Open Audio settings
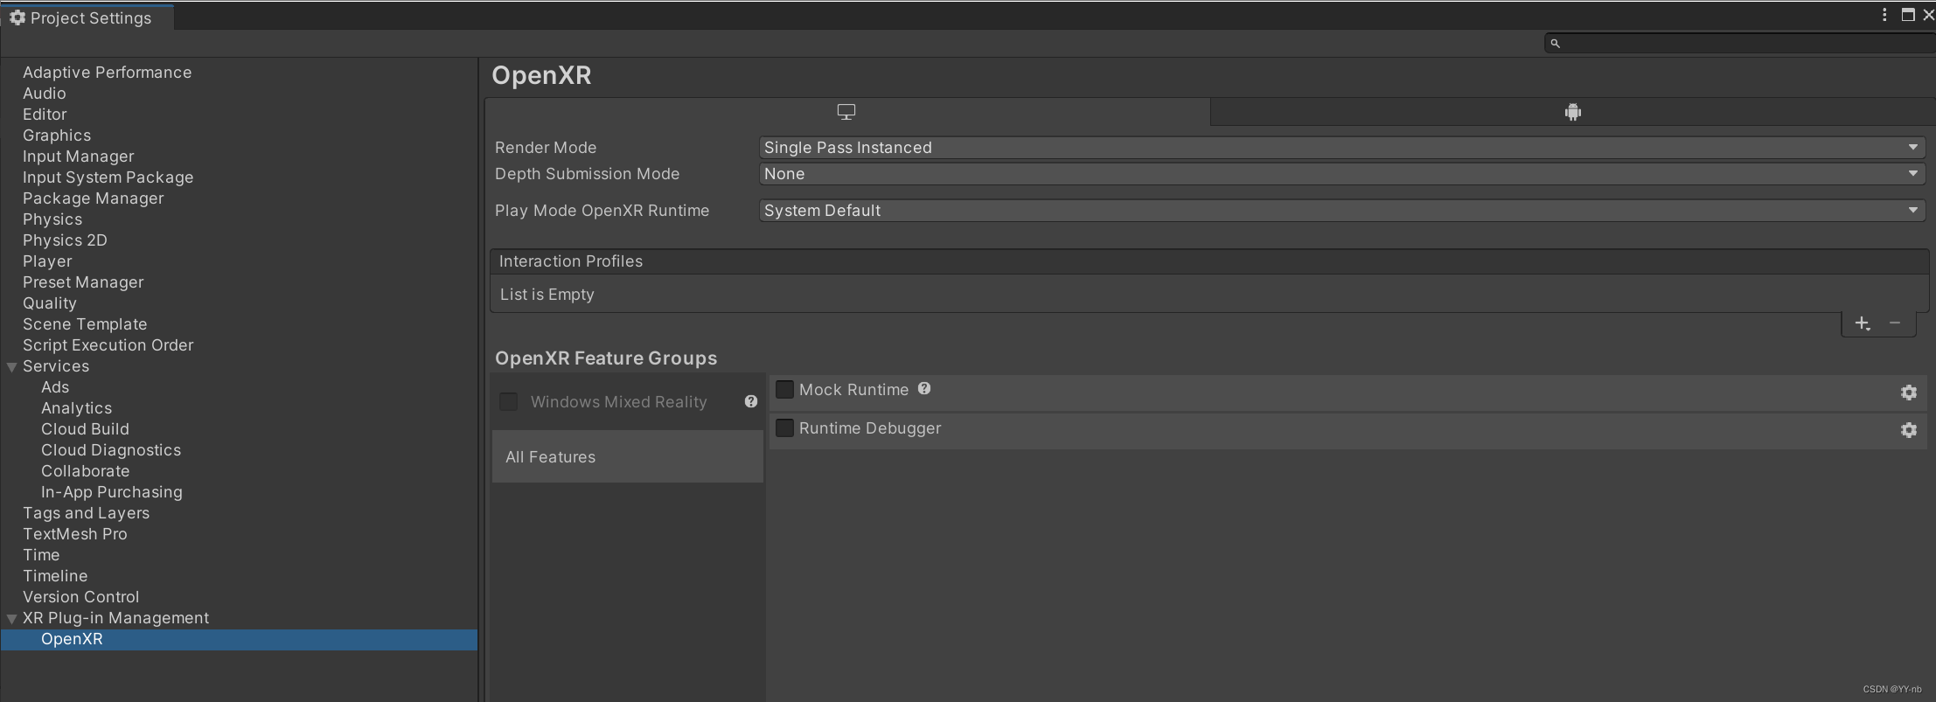 click(x=44, y=94)
